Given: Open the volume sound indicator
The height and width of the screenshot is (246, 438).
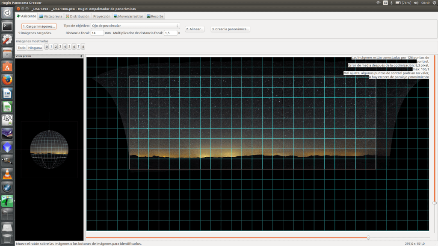Looking at the screenshot, I should (416, 3).
